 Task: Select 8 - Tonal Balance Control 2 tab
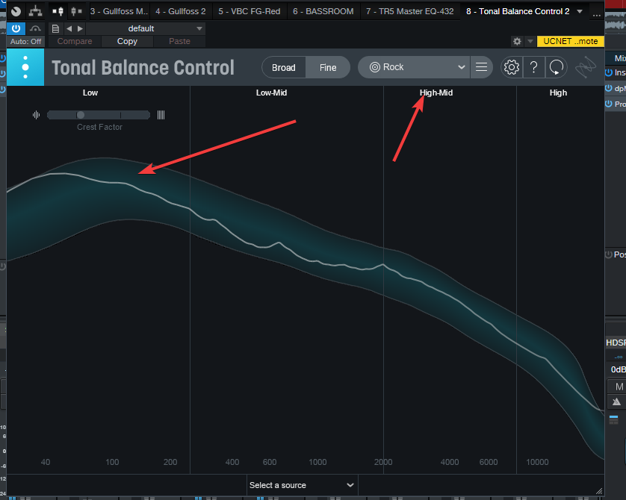518,11
